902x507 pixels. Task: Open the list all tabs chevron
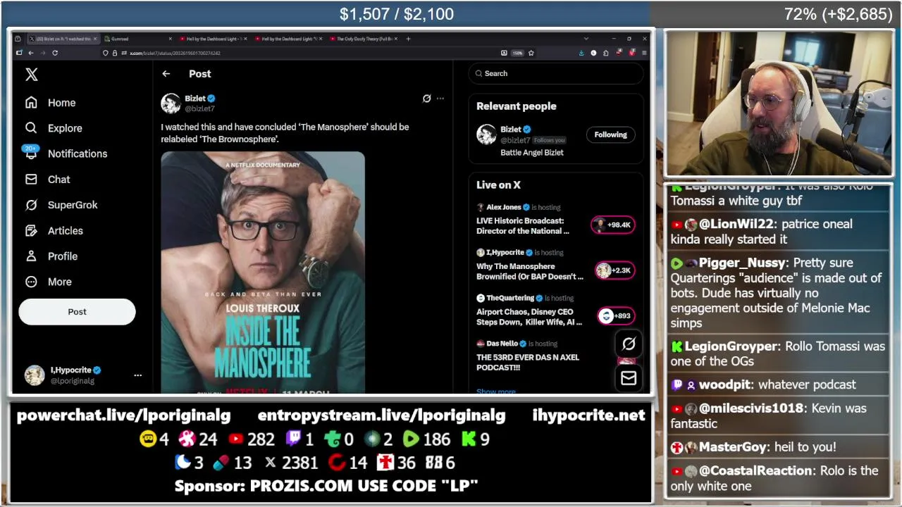(x=586, y=39)
